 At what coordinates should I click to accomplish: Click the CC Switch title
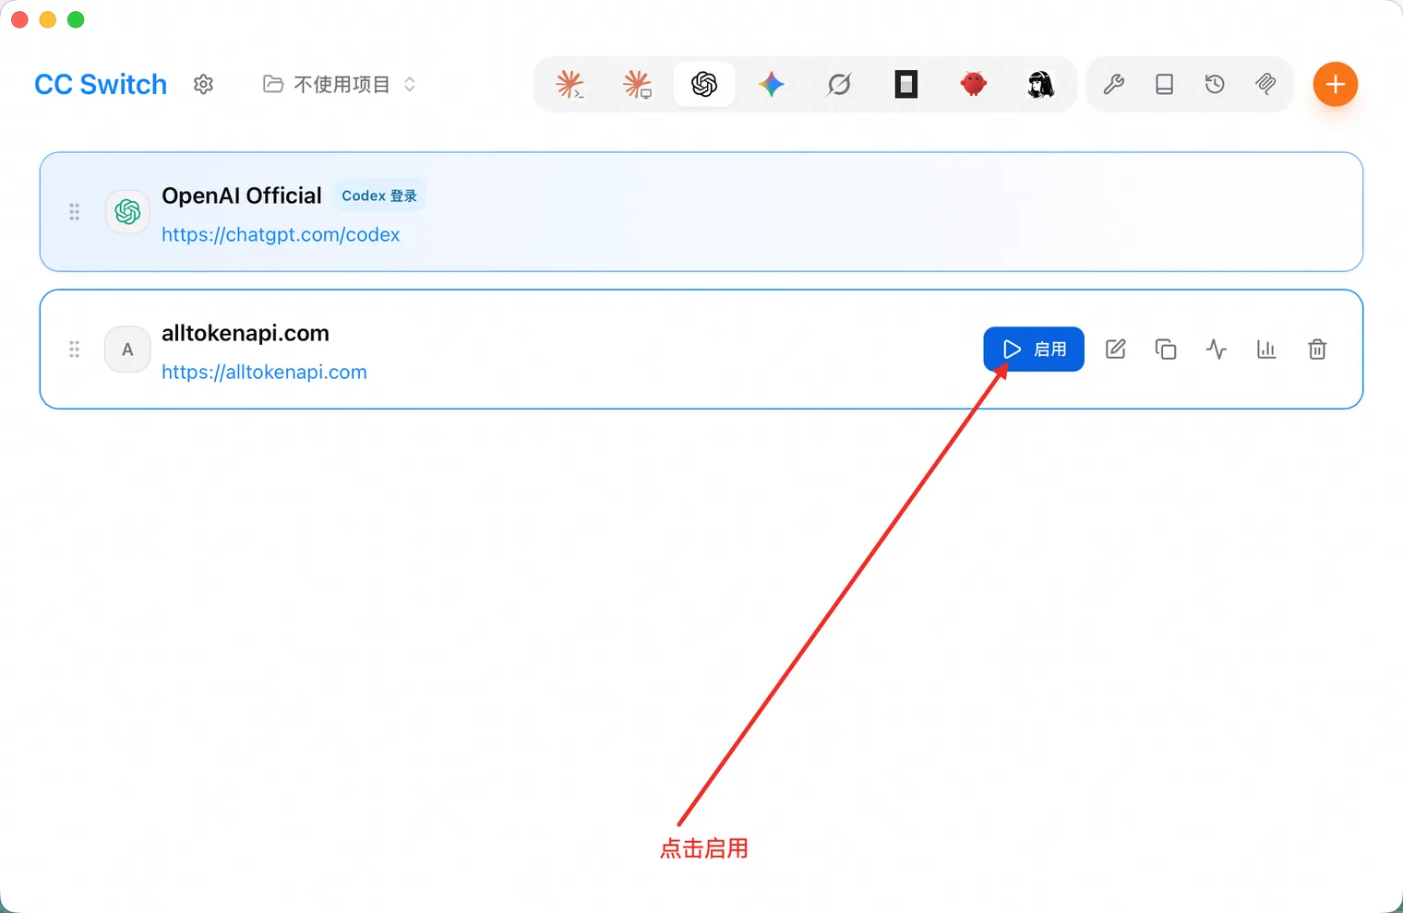[101, 85]
